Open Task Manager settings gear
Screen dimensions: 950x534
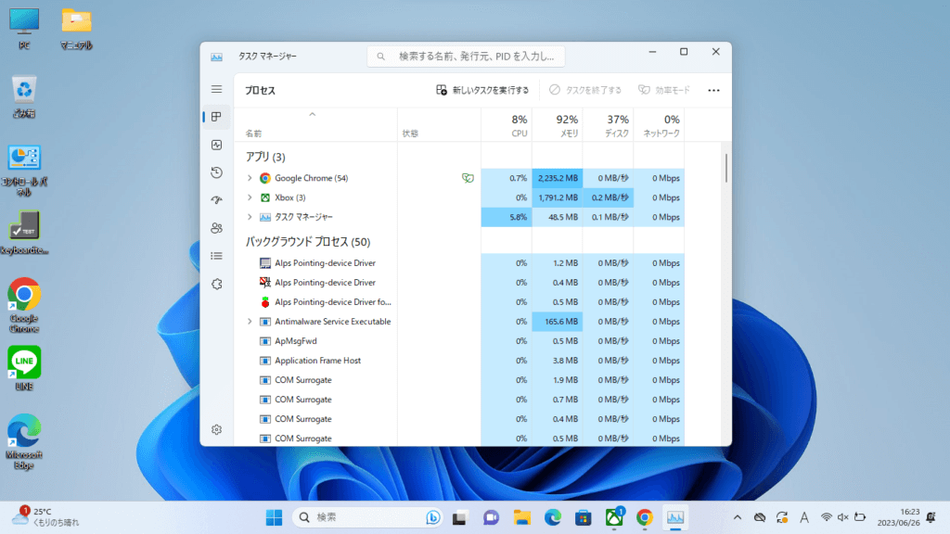216,429
